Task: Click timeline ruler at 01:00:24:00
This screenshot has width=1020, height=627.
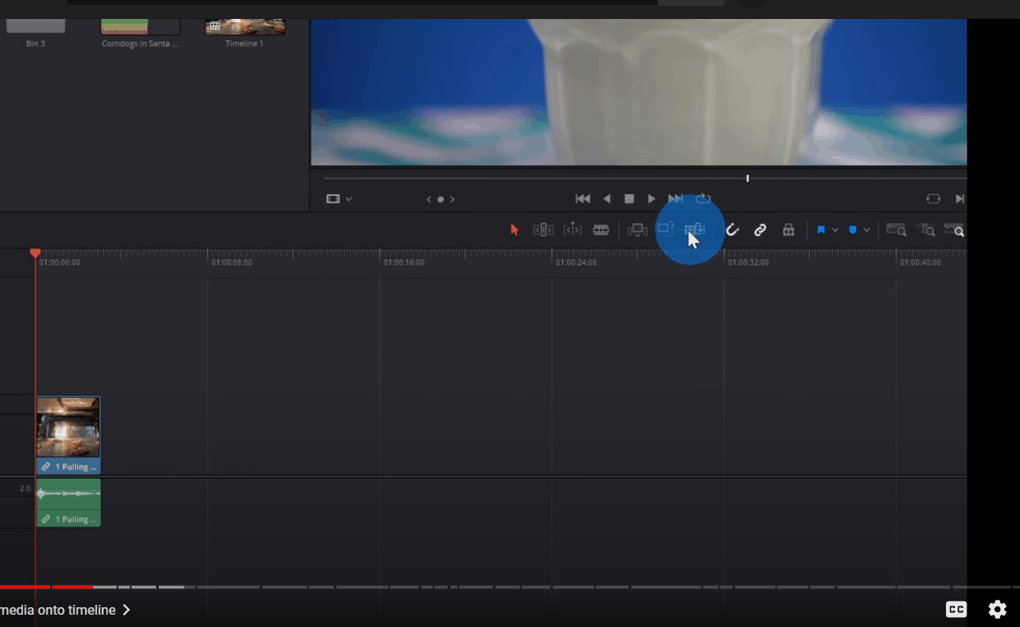Action: click(576, 263)
